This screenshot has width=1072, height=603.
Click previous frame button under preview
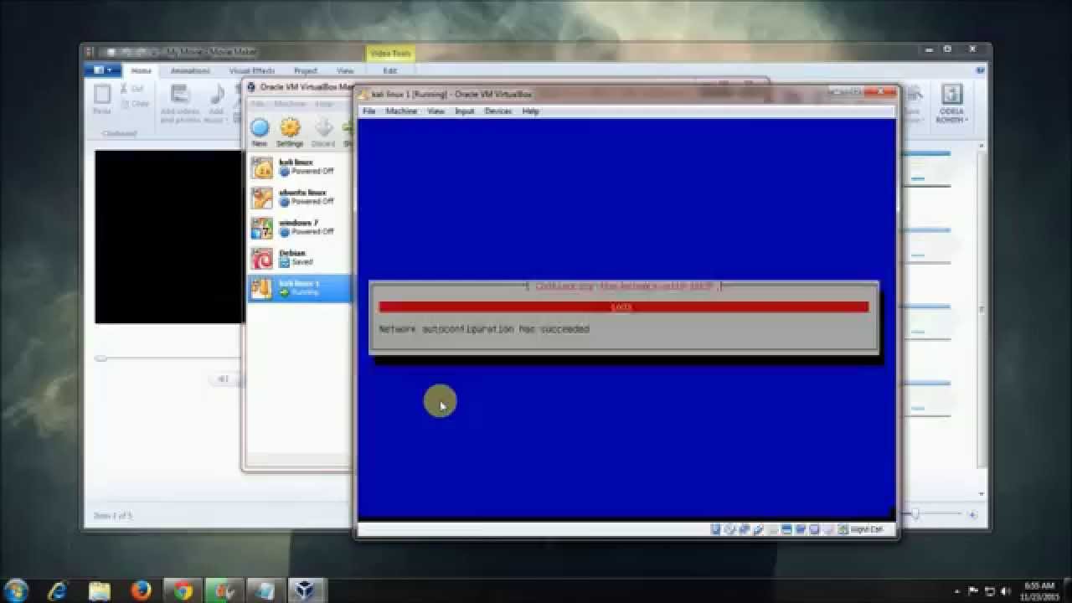click(x=223, y=379)
